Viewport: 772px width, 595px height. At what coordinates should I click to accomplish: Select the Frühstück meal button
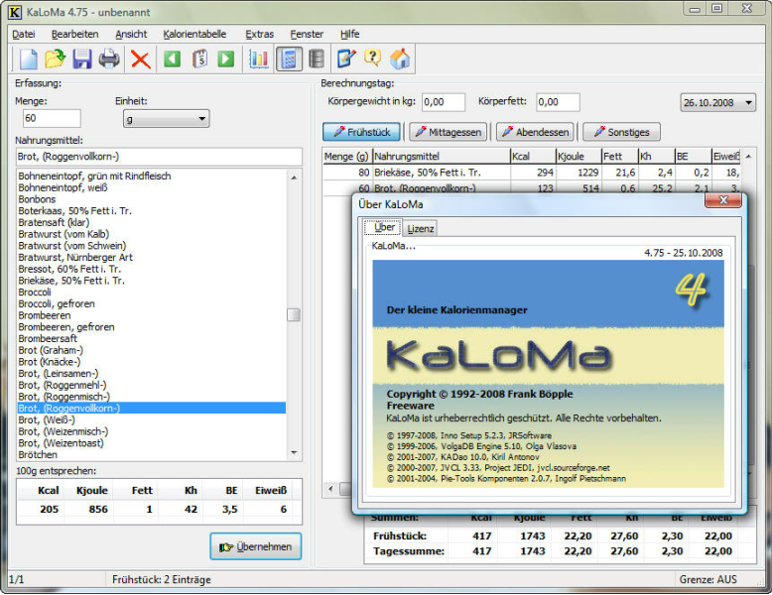point(362,132)
